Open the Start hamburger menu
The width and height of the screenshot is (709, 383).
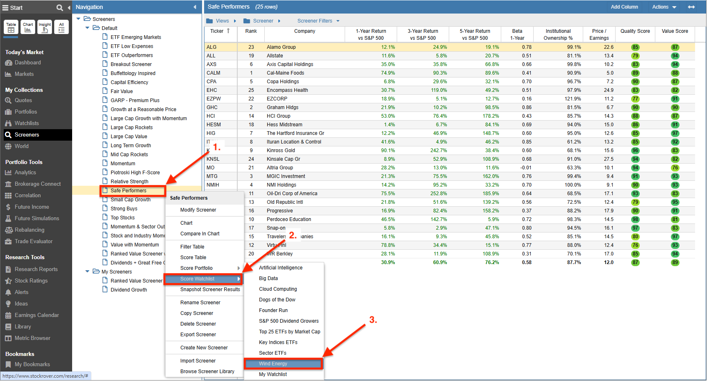click(x=6, y=8)
